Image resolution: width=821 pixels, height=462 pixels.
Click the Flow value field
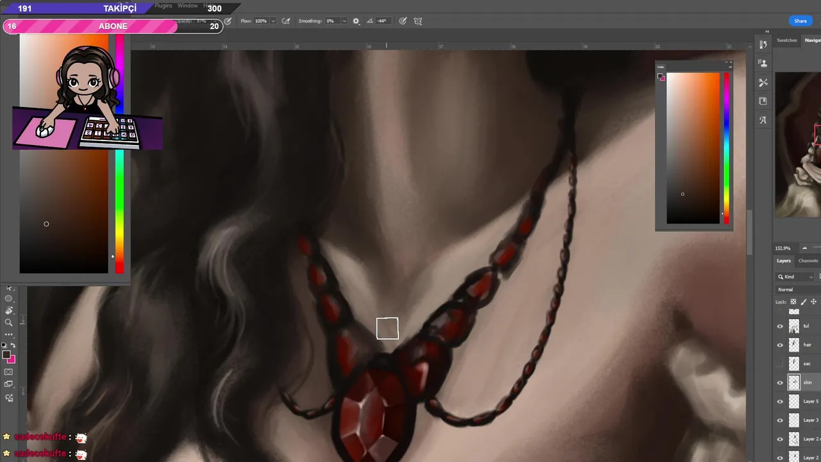pos(261,21)
